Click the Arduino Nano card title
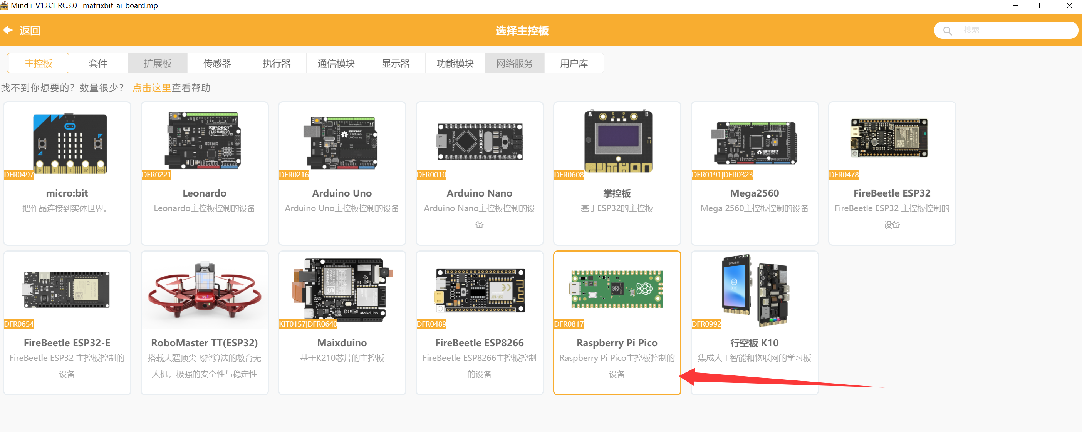Image resolution: width=1082 pixels, height=432 pixels. (479, 193)
